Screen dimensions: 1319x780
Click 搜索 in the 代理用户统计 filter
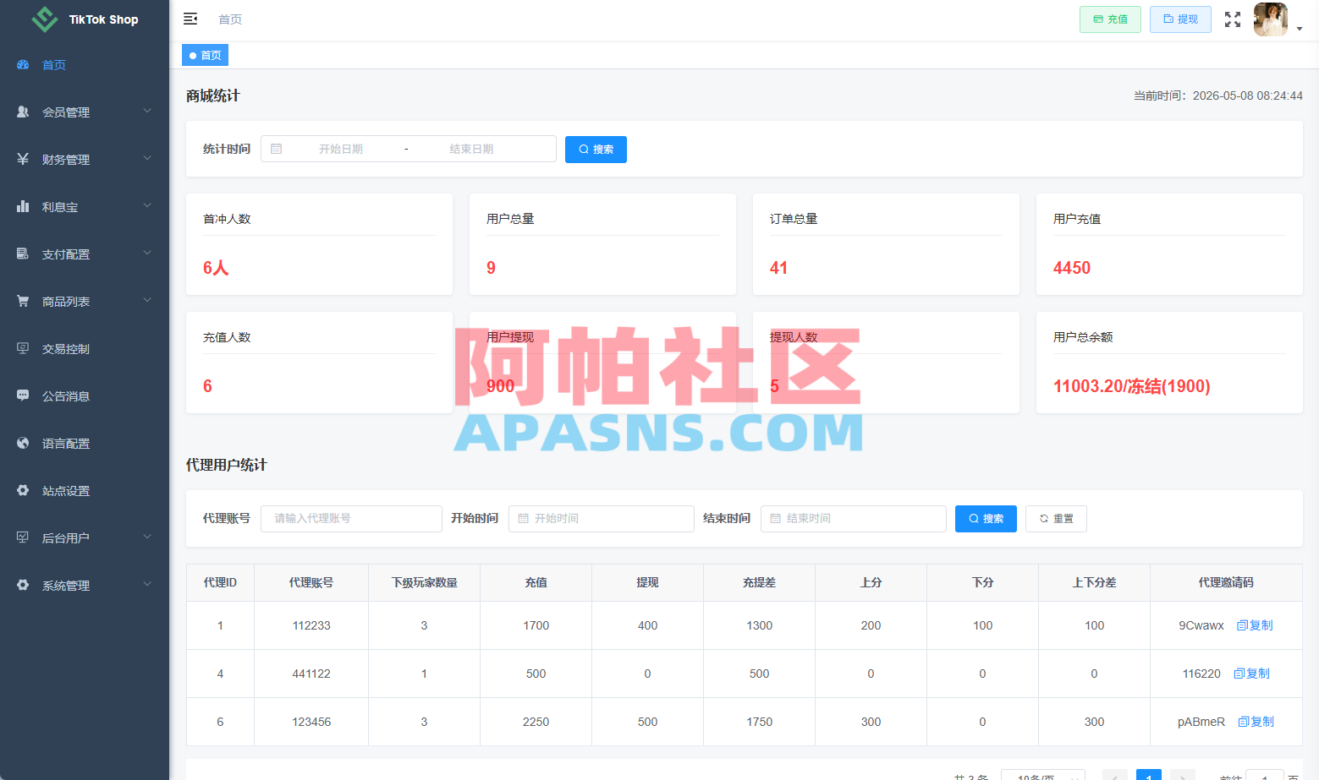986,519
